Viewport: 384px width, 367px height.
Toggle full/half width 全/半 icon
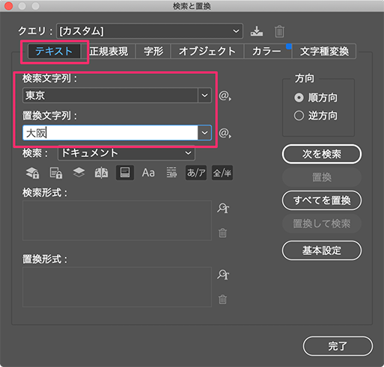coord(222,173)
